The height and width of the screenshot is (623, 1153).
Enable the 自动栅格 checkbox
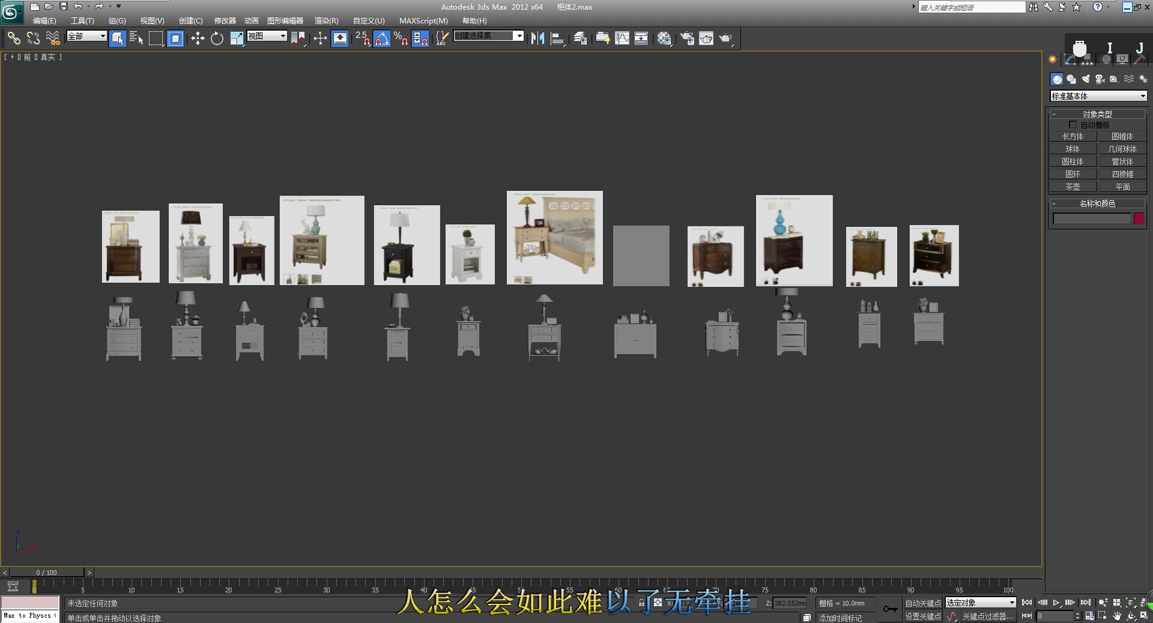click(x=1073, y=125)
